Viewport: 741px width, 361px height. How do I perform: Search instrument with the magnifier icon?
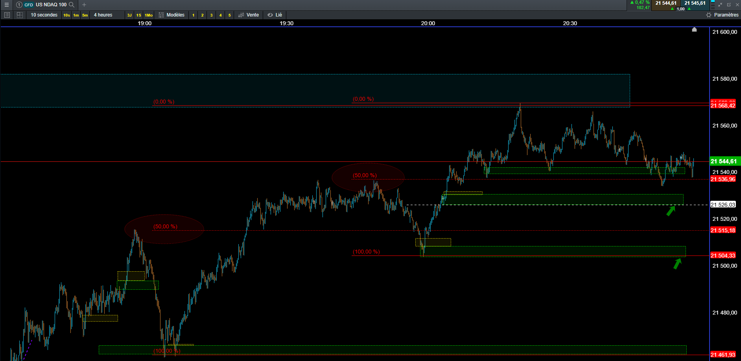[x=72, y=5]
